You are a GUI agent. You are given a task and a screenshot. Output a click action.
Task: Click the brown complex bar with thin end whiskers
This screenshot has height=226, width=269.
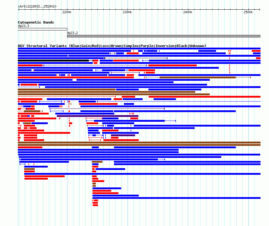point(198,77)
